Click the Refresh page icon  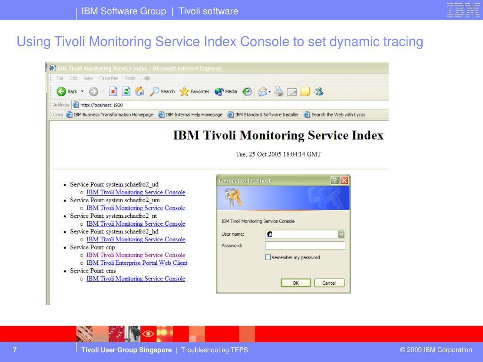(126, 91)
